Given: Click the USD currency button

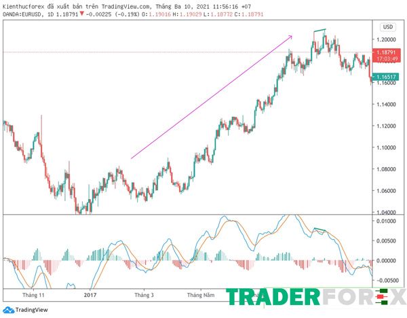Looking at the screenshot, I should pyautogui.click(x=388, y=26).
